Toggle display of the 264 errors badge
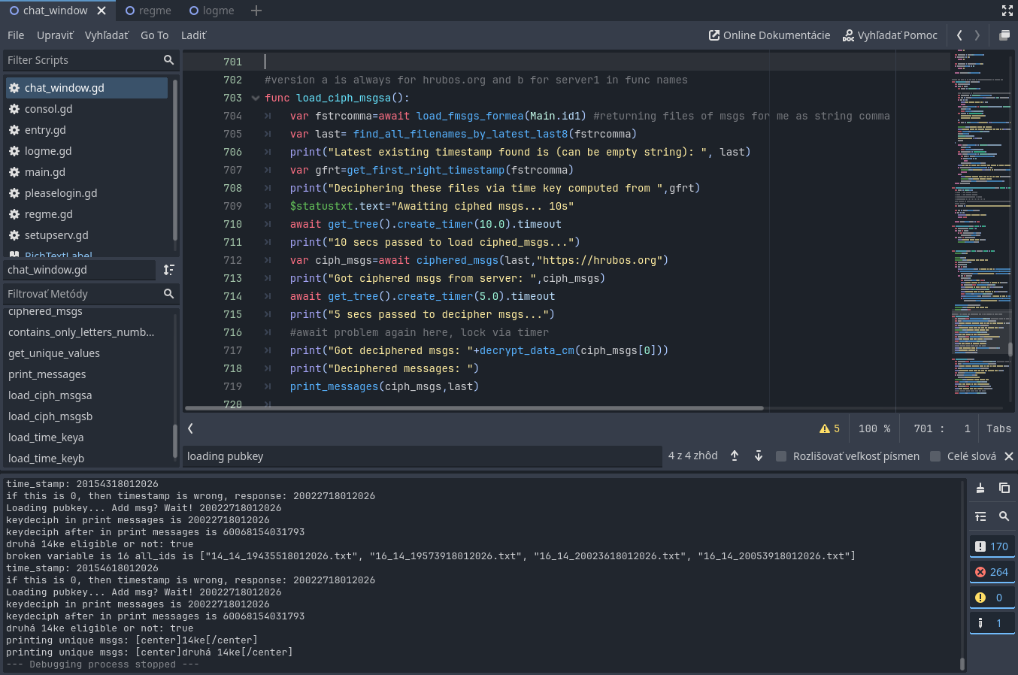This screenshot has width=1018, height=675. tap(992, 571)
